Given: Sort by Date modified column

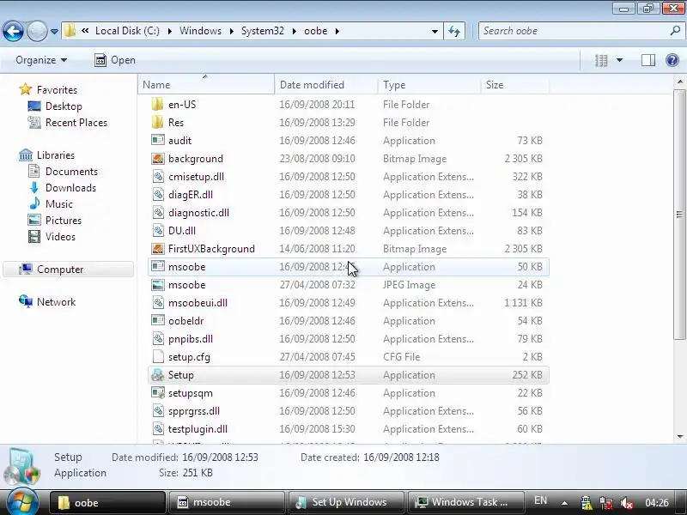Looking at the screenshot, I should (326, 84).
